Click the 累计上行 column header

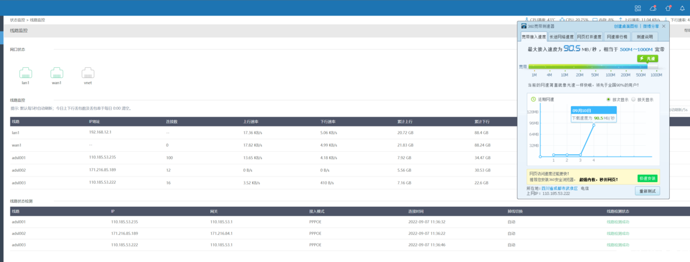tap(404, 121)
